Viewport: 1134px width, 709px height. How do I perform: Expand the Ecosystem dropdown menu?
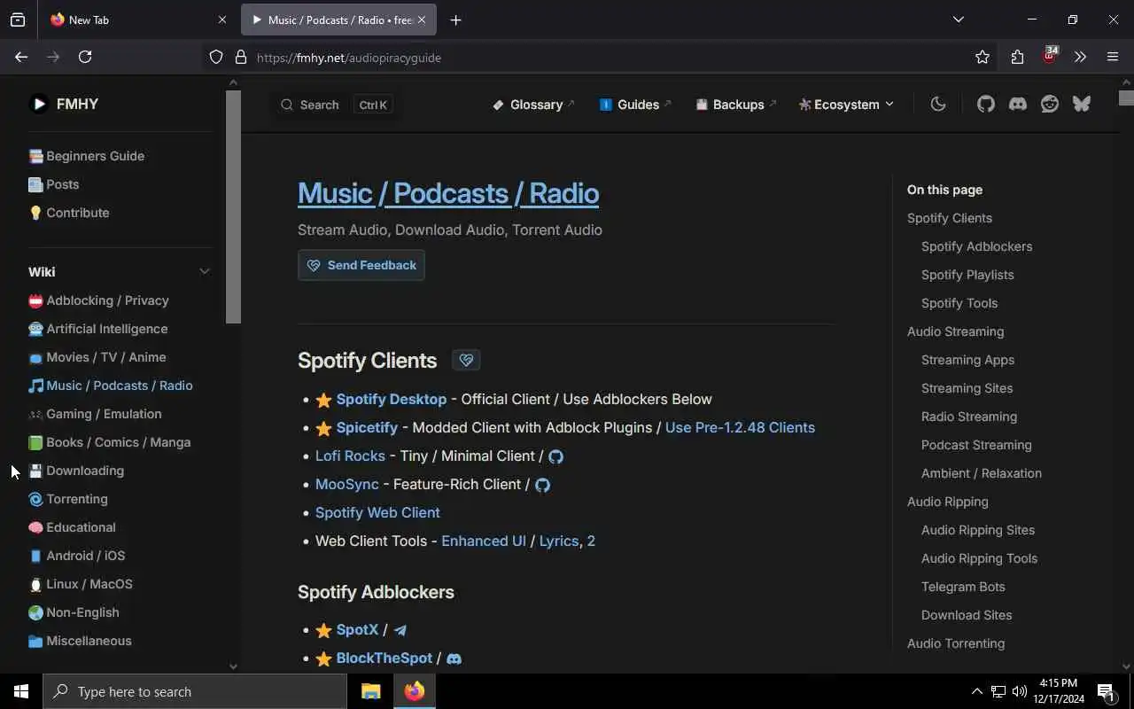point(847,105)
